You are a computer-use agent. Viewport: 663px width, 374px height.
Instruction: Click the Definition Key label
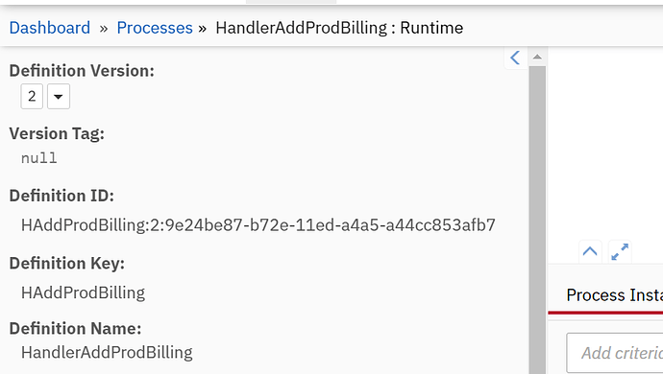(x=67, y=263)
